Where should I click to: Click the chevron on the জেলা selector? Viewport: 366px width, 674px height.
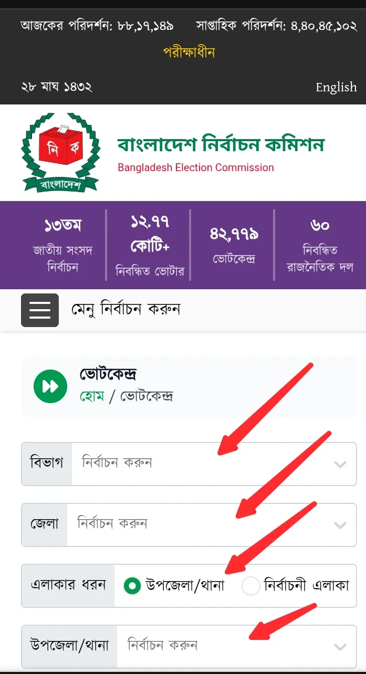point(340,525)
